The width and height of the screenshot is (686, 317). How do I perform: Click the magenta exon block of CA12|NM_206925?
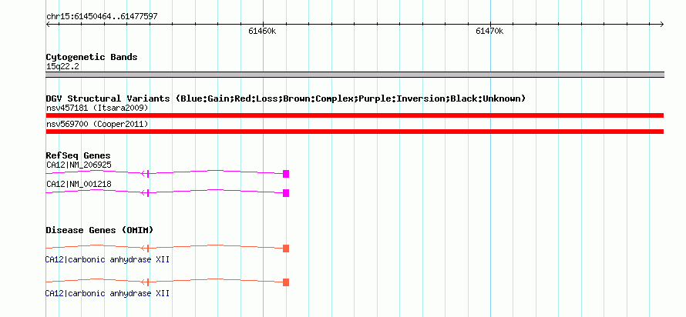[x=286, y=174]
